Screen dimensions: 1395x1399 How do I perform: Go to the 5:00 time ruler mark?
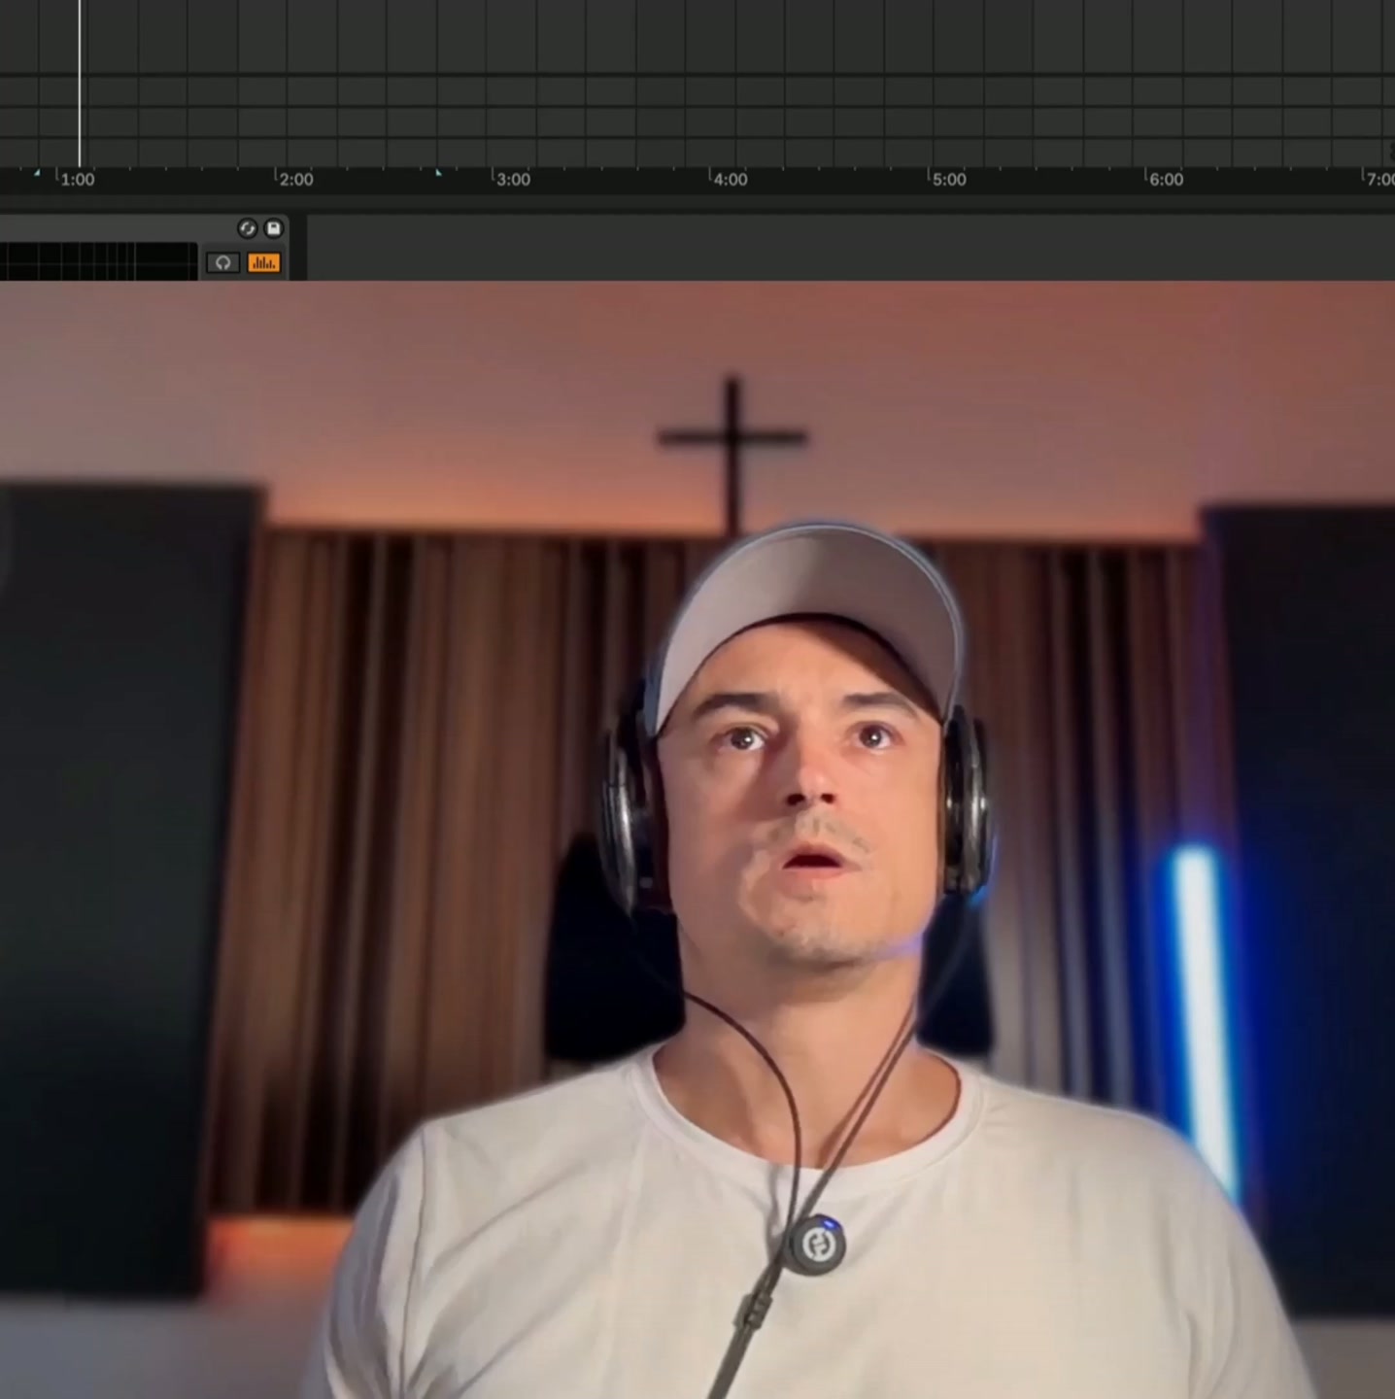[x=949, y=180]
